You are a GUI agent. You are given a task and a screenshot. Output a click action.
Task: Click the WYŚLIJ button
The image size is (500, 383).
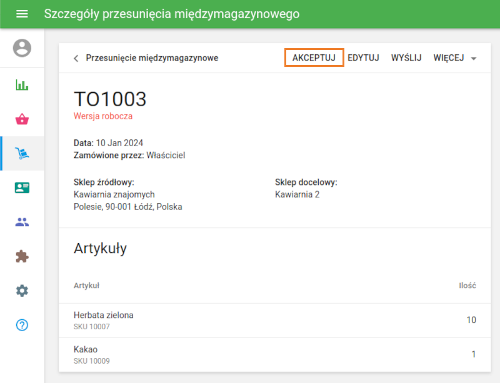pyautogui.click(x=406, y=58)
